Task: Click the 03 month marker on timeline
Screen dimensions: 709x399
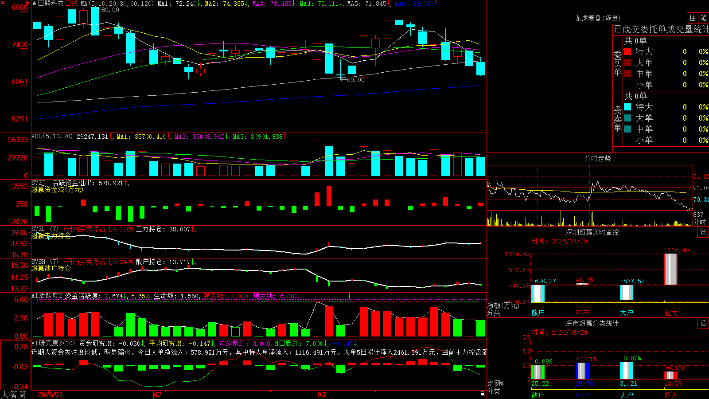Action: point(321,395)
